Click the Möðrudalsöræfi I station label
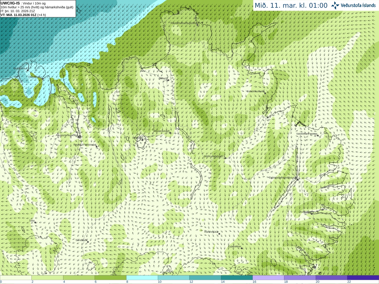This screenshot has height=284, width=379. point(214,156)
